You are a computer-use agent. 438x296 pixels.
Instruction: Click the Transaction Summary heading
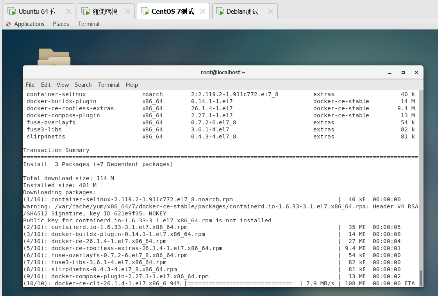56,150
